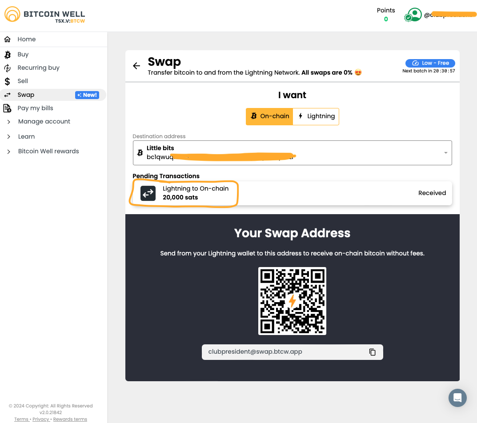
Task: Open the chat support bubble
Action: (x=457, y=398)
